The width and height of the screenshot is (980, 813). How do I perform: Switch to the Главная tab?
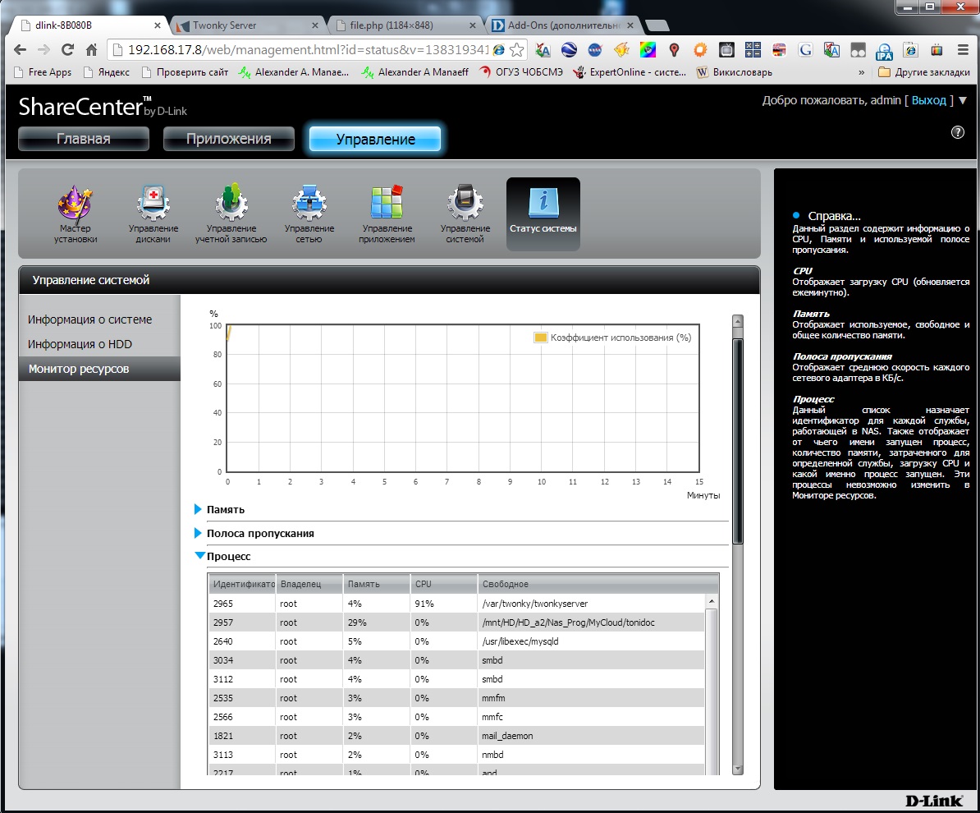83,139
